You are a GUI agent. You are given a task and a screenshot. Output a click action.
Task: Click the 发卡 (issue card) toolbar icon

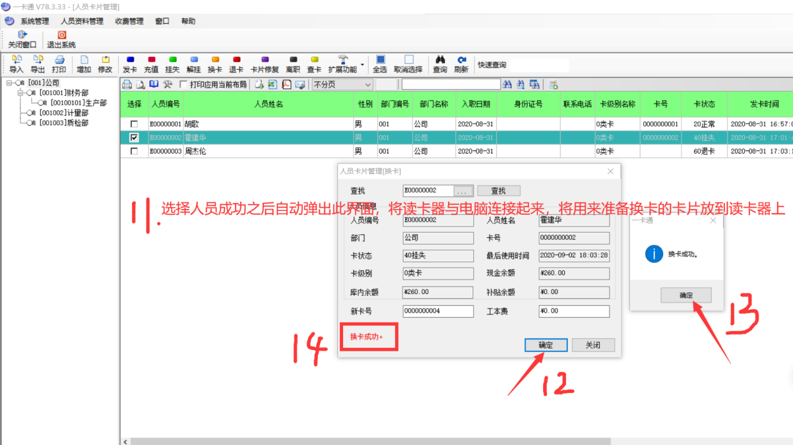tap(130, 64)
